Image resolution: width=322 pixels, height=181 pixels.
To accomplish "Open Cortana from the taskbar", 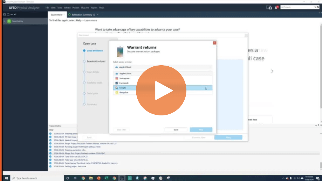I will pos(68,178).
